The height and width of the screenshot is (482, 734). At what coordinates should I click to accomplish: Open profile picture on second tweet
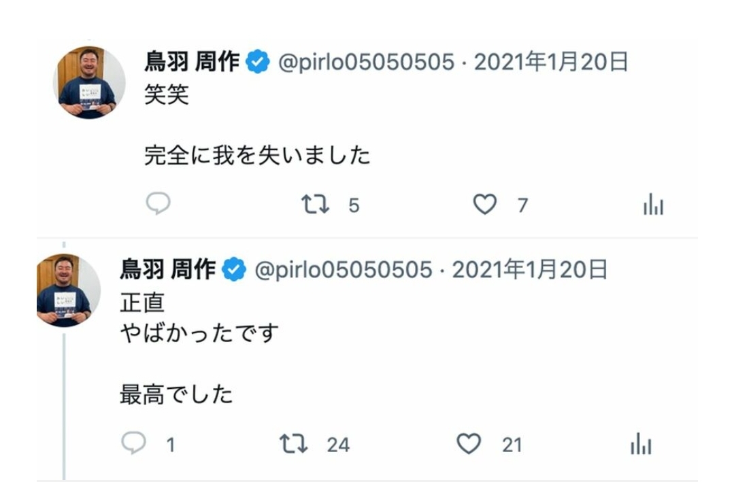68,290
